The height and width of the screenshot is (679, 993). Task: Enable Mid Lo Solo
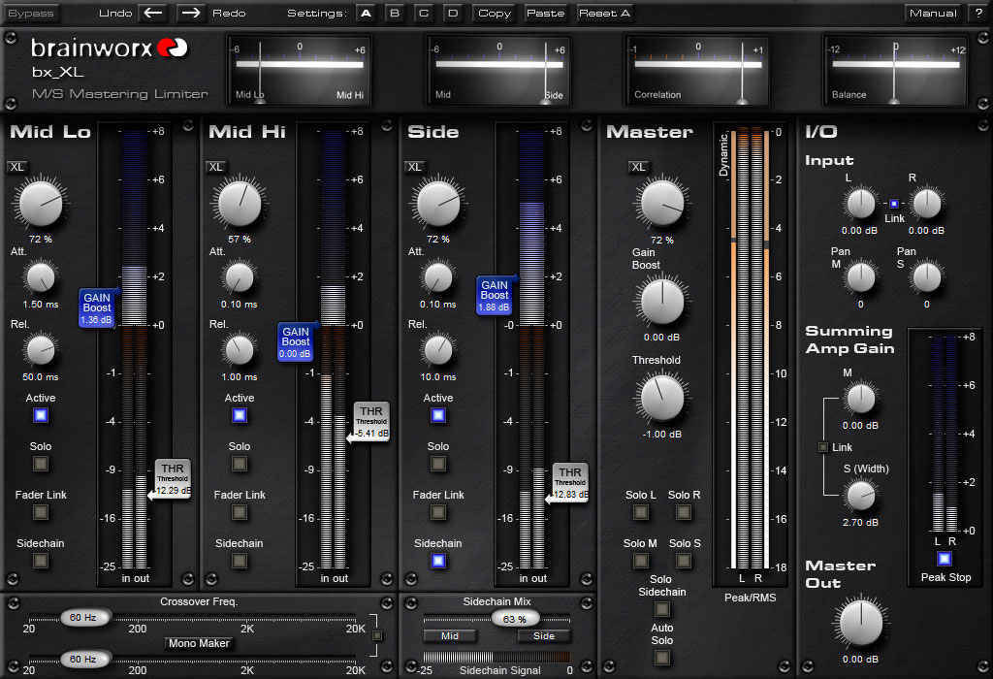click(41, 464)
